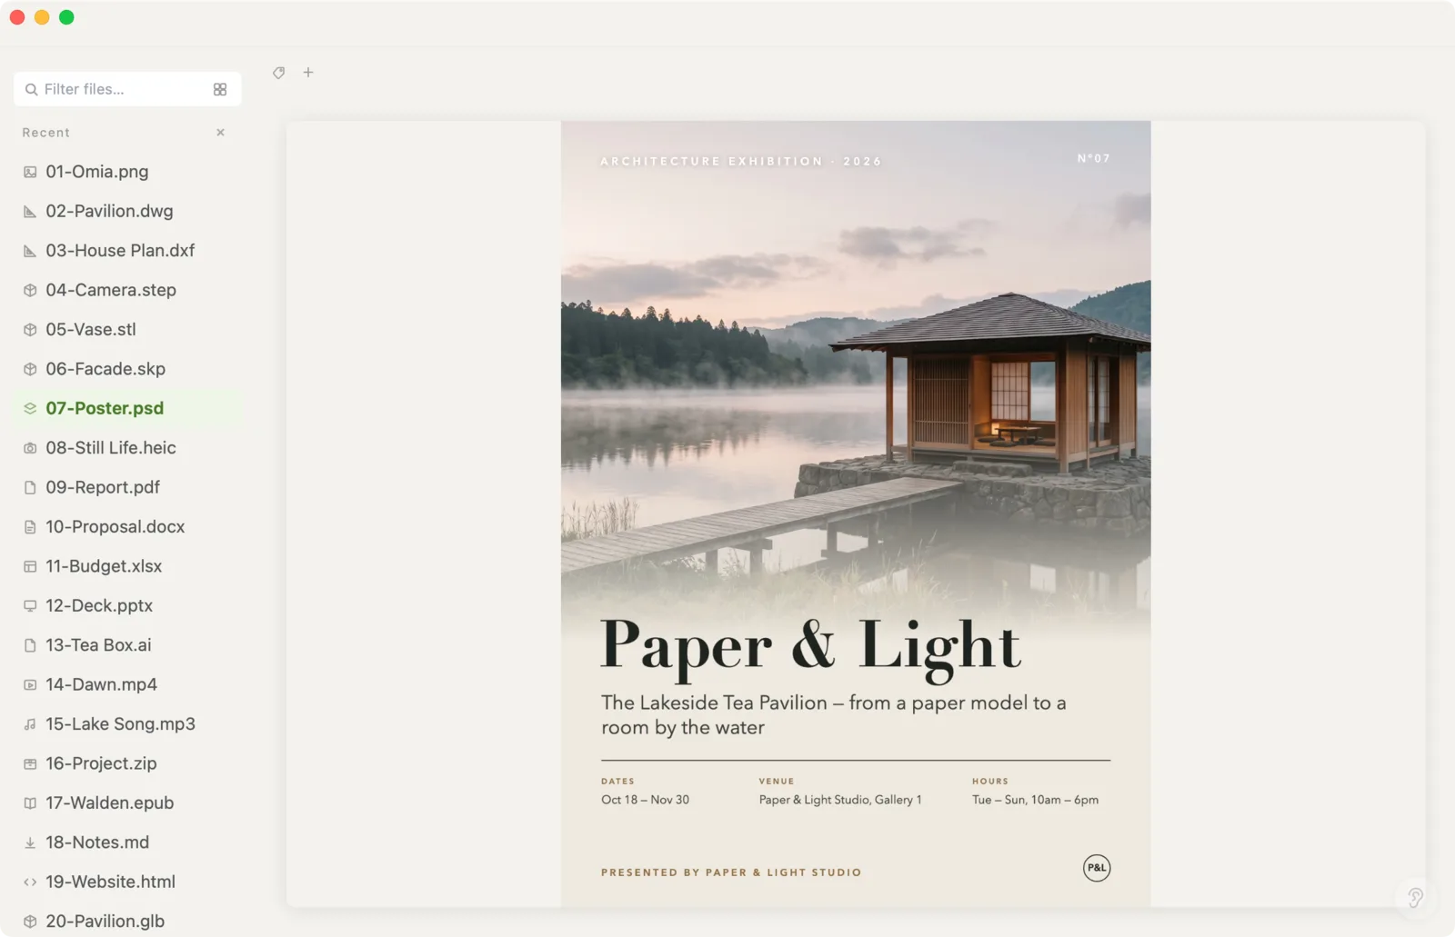Click the spreadsheet icon beside 11-Budget.xlsx
This screenshot has width=1455, height=937.
click(30, 566)
